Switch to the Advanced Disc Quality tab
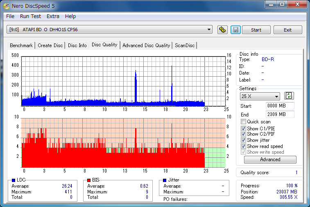The image size is (310, 207). pyautogui.click(x=146, y=45)
